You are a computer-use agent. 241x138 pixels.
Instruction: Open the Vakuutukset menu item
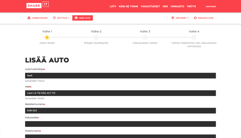pyautogui.click(x=150, y=6)
